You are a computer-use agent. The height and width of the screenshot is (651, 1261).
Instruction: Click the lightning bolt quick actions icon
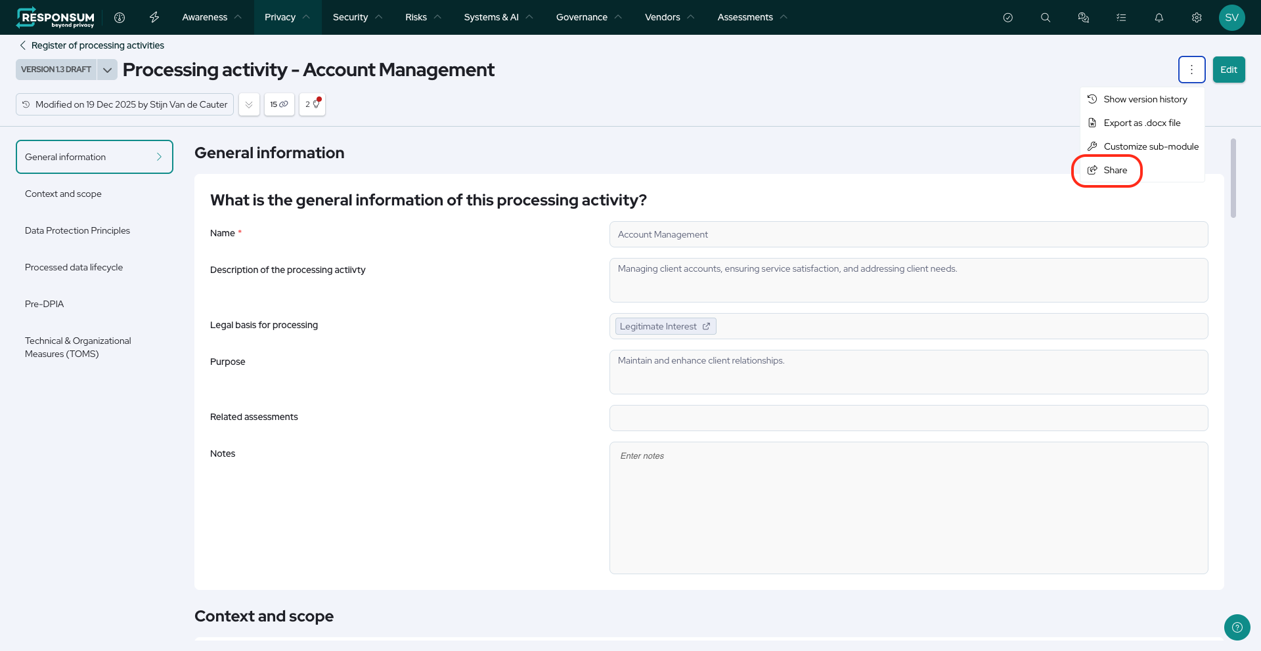[154, 17]
